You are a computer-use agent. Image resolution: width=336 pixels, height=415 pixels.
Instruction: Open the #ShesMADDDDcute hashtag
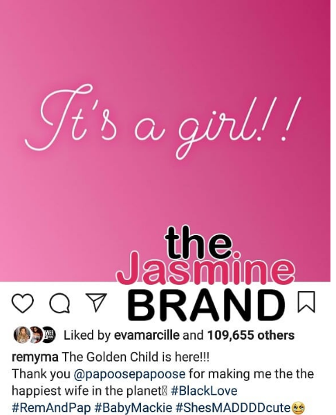[233, 407]
